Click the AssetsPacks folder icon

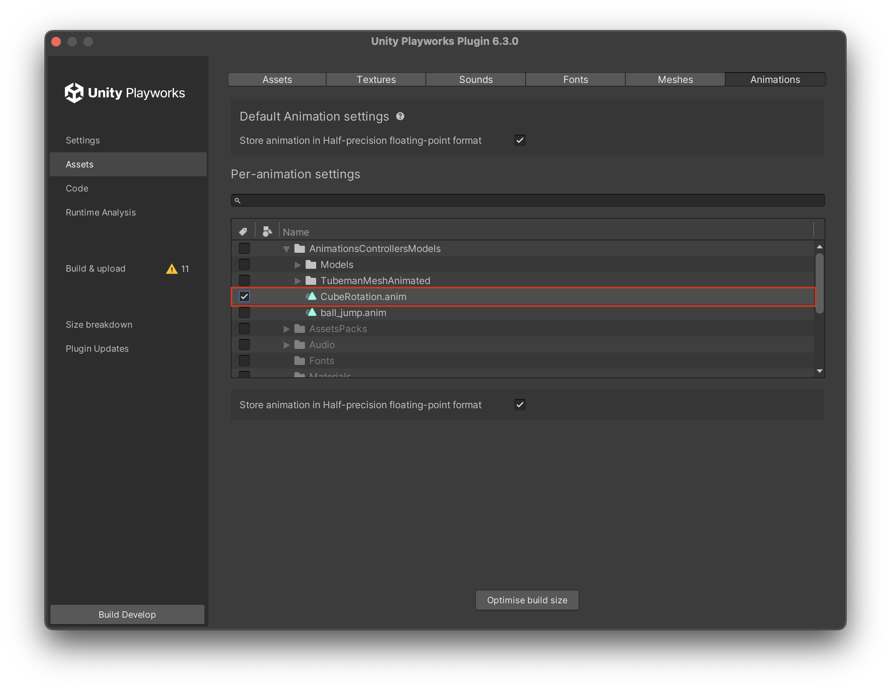click(x=300, y=329)
